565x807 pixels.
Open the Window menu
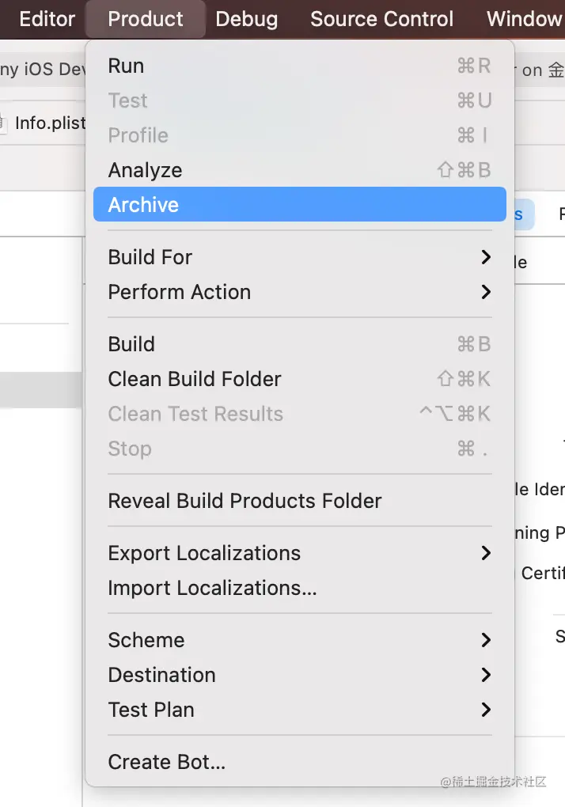525,19
